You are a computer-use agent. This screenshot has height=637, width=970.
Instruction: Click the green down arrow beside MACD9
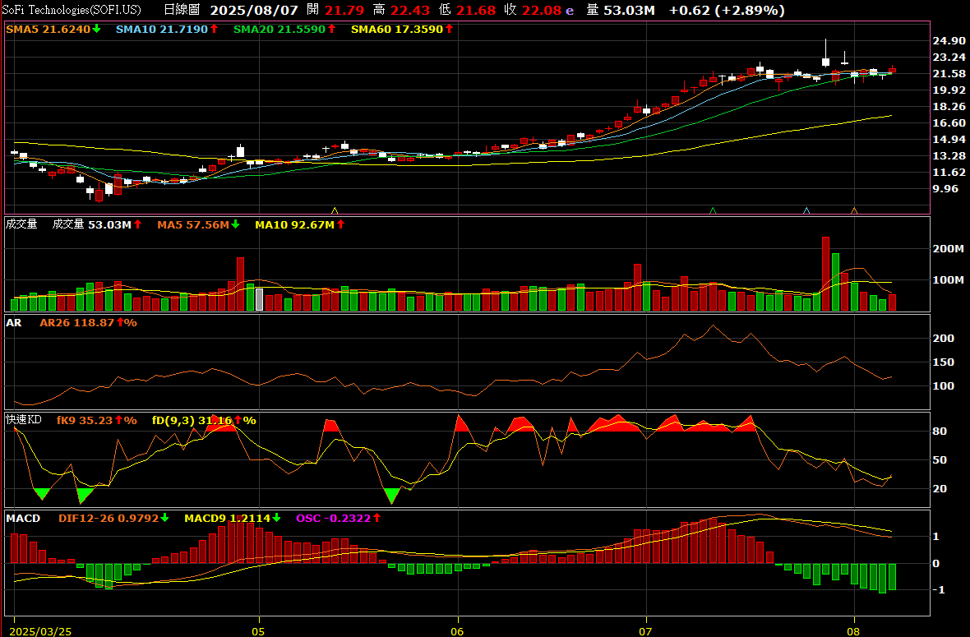point(276,519)
